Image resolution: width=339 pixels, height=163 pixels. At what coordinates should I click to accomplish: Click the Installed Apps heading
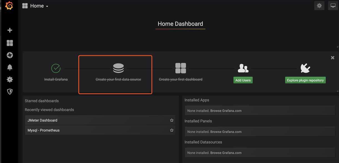coord(197,100)
